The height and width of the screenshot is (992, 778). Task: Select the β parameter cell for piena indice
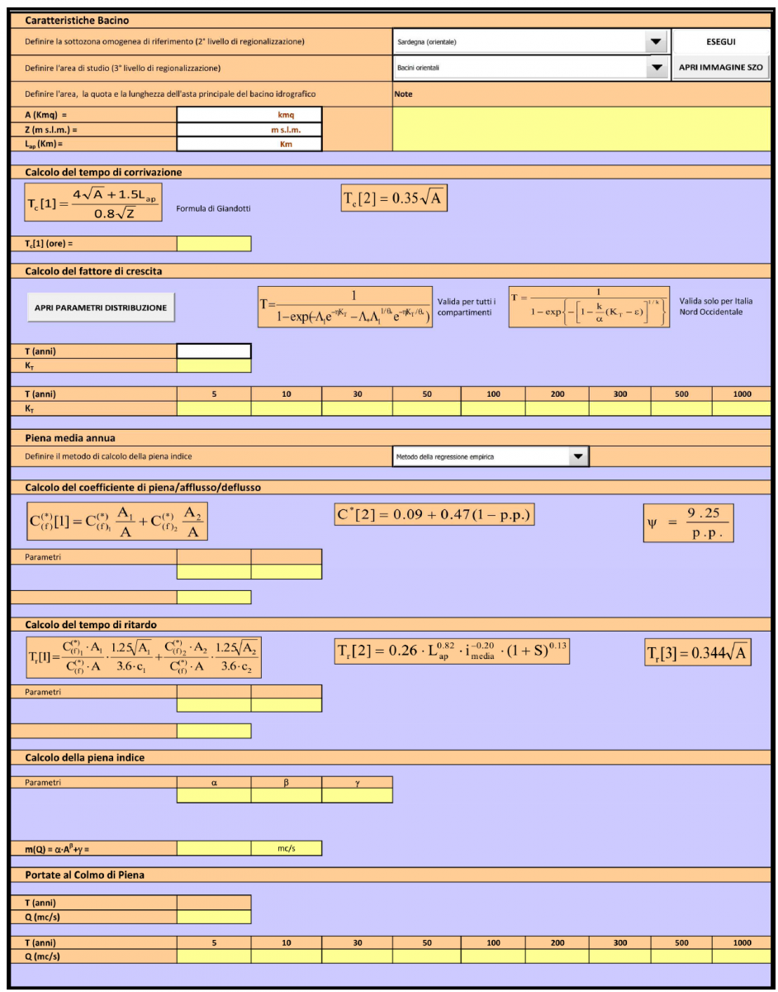[x=286, y=796]
